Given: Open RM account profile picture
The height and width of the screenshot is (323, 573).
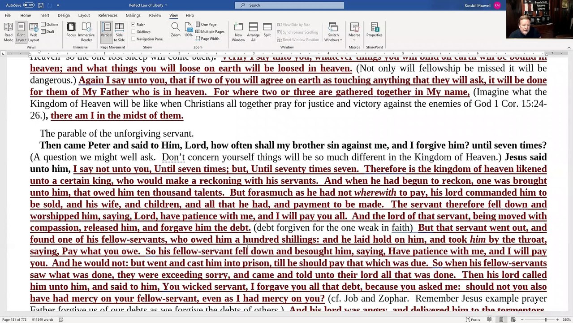Looking at the screenshot, I should [498, 5].
